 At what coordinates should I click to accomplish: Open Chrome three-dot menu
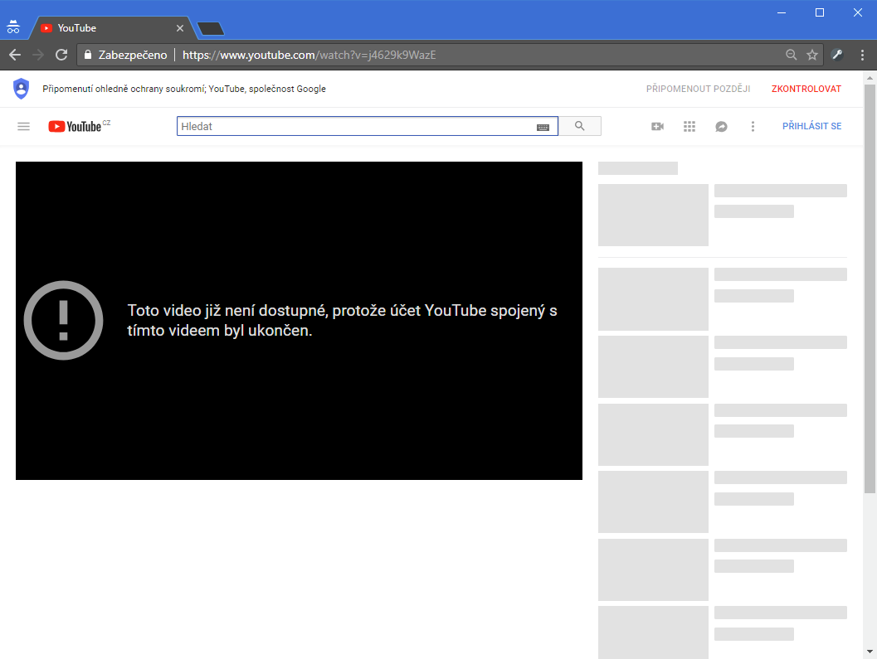tap(862, 55)
